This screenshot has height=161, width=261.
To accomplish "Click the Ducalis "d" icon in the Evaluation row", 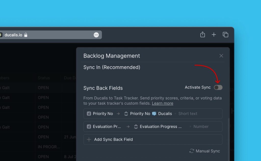I will 88,127.
